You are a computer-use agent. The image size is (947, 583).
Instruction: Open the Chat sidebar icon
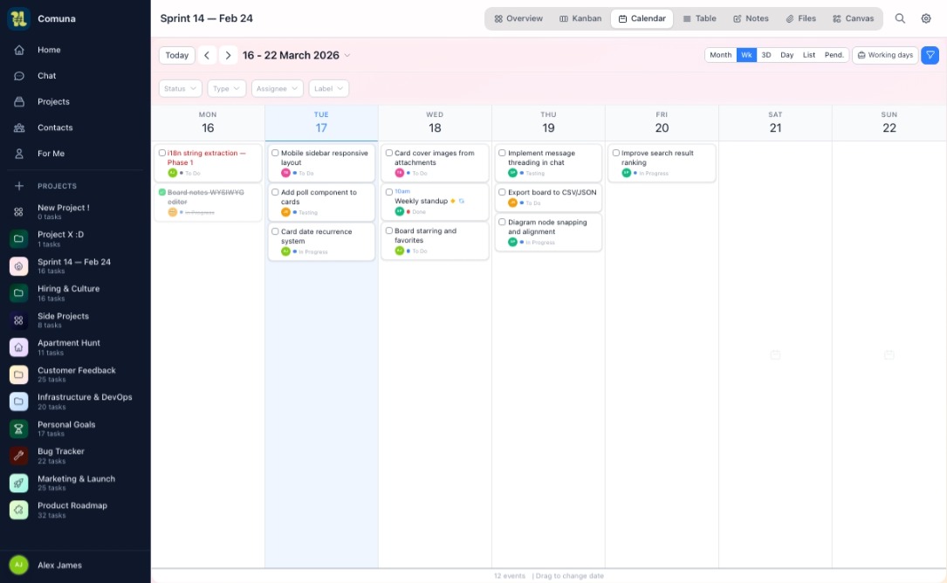pos(19,76)
